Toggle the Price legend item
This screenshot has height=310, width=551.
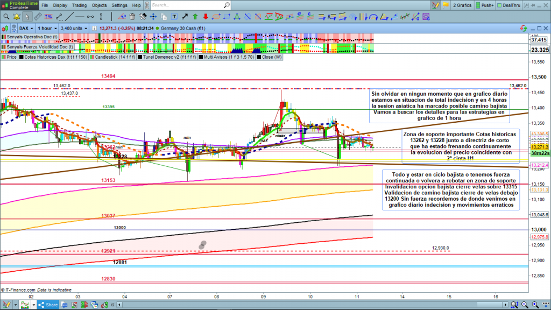click(x=11, y=57)
